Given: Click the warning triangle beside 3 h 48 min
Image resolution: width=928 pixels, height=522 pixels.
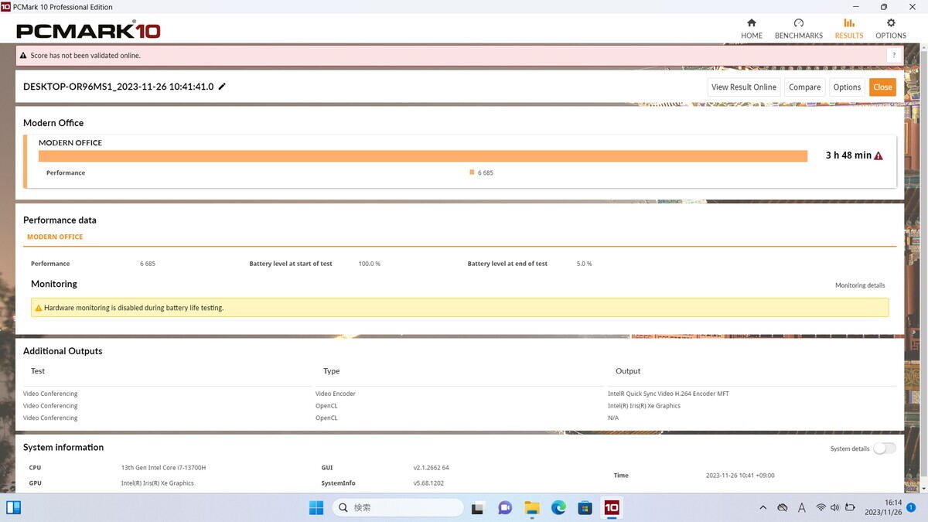Looking at the screenshot, I should click(x=879, y=155).
